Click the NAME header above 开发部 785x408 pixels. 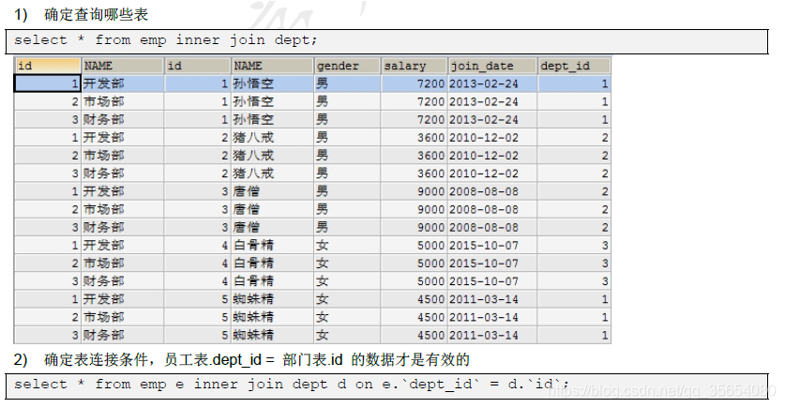coord(123,66)
